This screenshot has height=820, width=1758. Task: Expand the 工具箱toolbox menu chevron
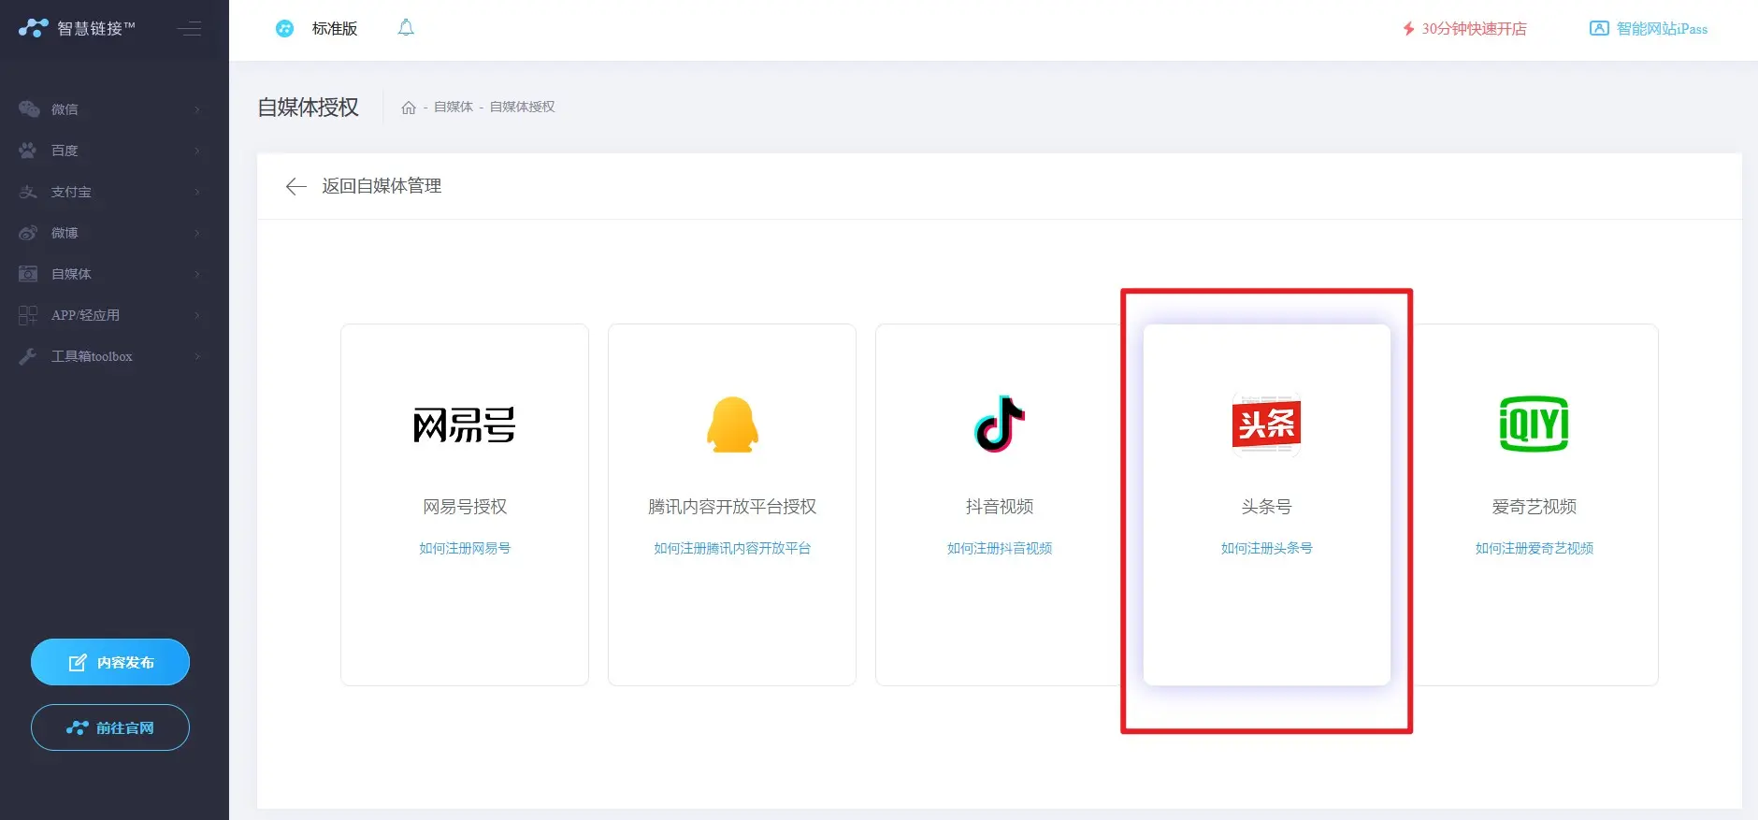pos(197,356)
